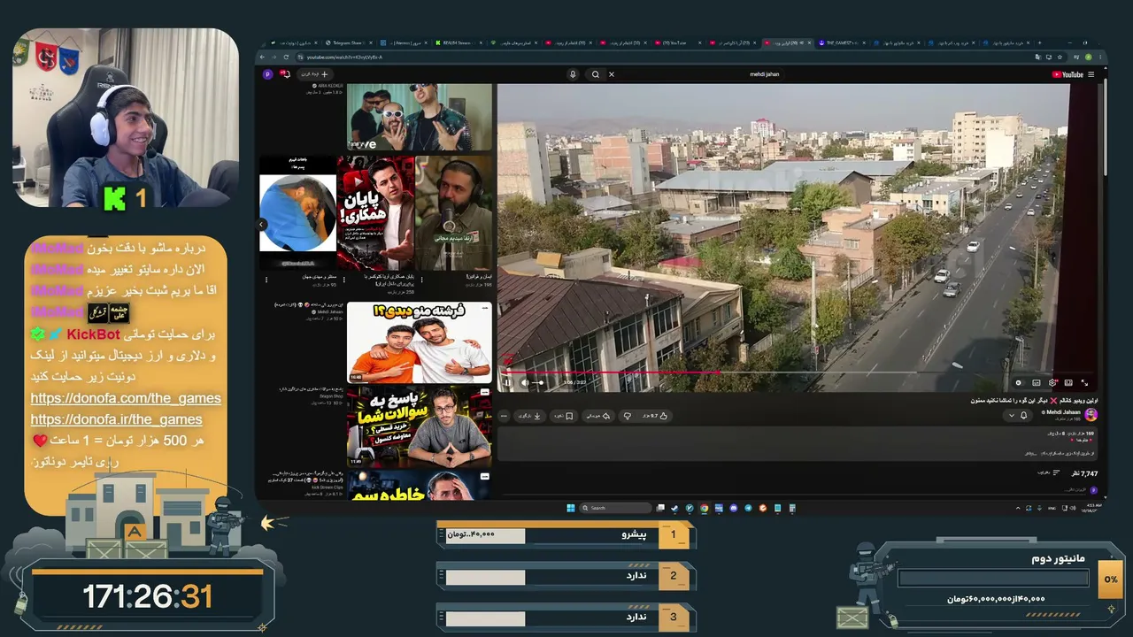Open the 'پایان همکاری' recommended video thumbnail
Viewport: 1133px width, 637px height.
(x=375, y=213)
